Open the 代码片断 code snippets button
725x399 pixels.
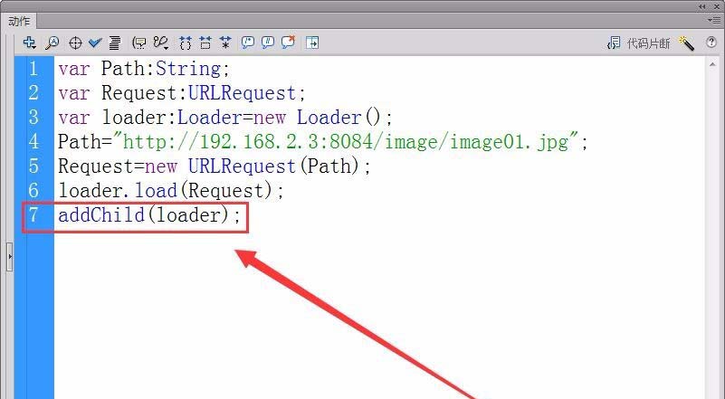coord(648,43)
